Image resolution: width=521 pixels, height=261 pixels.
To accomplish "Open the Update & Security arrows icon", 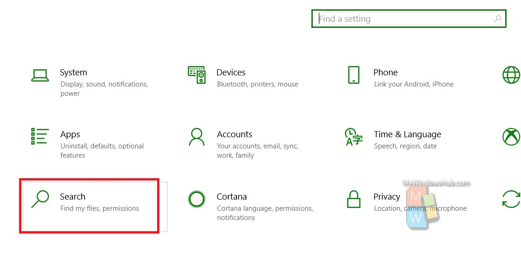I will click(511, 199).
